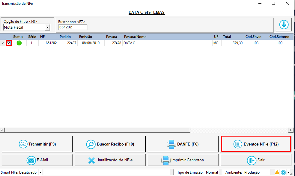
Task: Expand the Opção de Filtro dropdown
Action: [47, 27]
